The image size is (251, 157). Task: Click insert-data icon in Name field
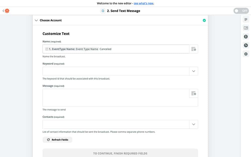pos(194,49)
